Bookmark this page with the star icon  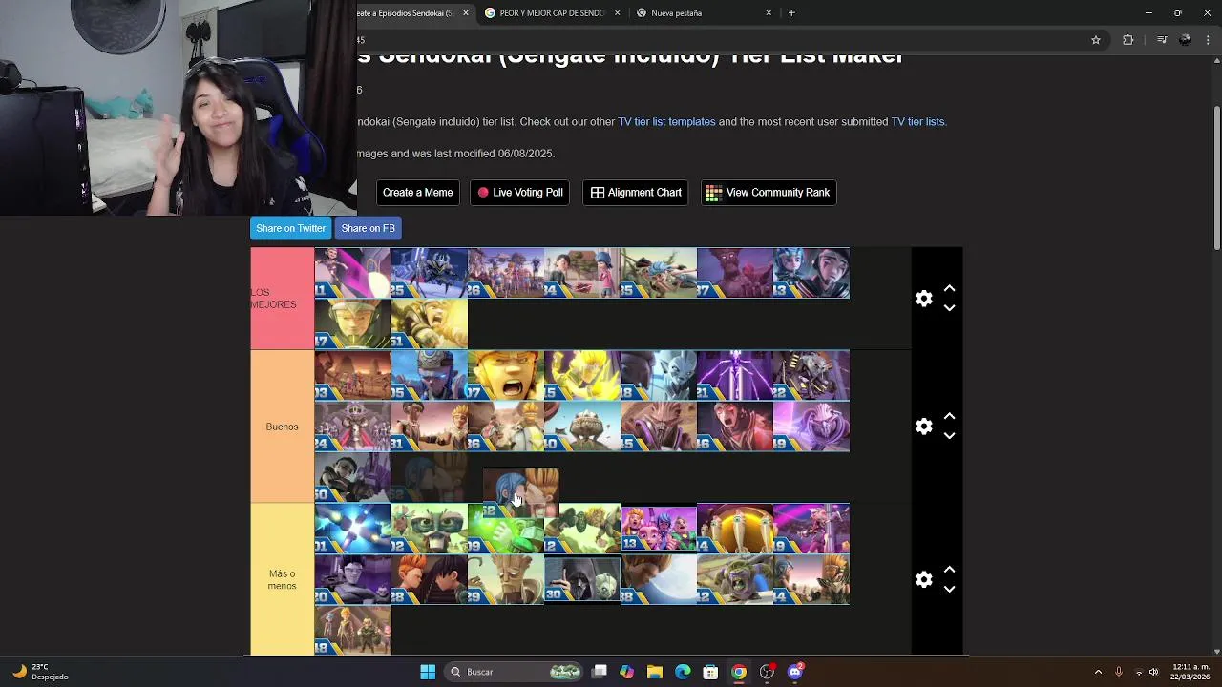(1096, 40)
